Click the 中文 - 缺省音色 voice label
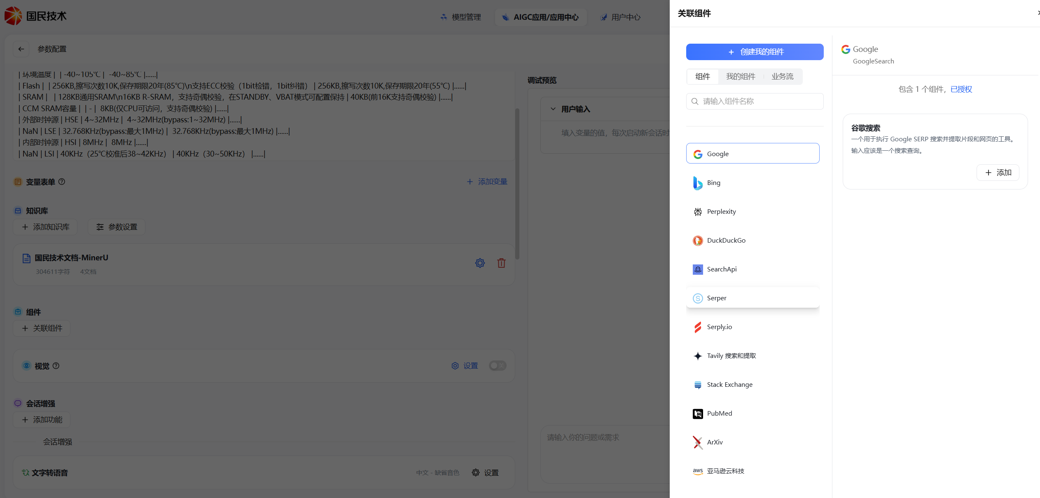The image size is (1040, 498). (x=437, y=473)
